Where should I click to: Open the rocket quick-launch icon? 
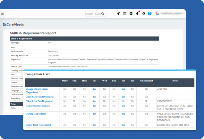118,14
